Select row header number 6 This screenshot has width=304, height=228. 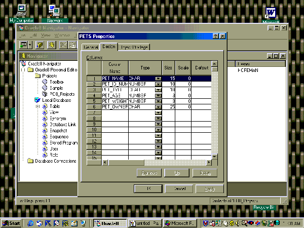(x=94, y=107)
